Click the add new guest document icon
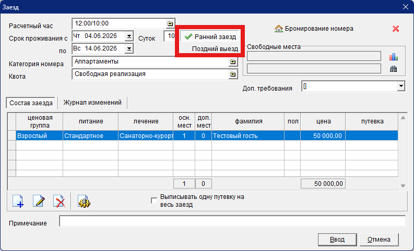414x251 pixels. (x=18, y=202)
